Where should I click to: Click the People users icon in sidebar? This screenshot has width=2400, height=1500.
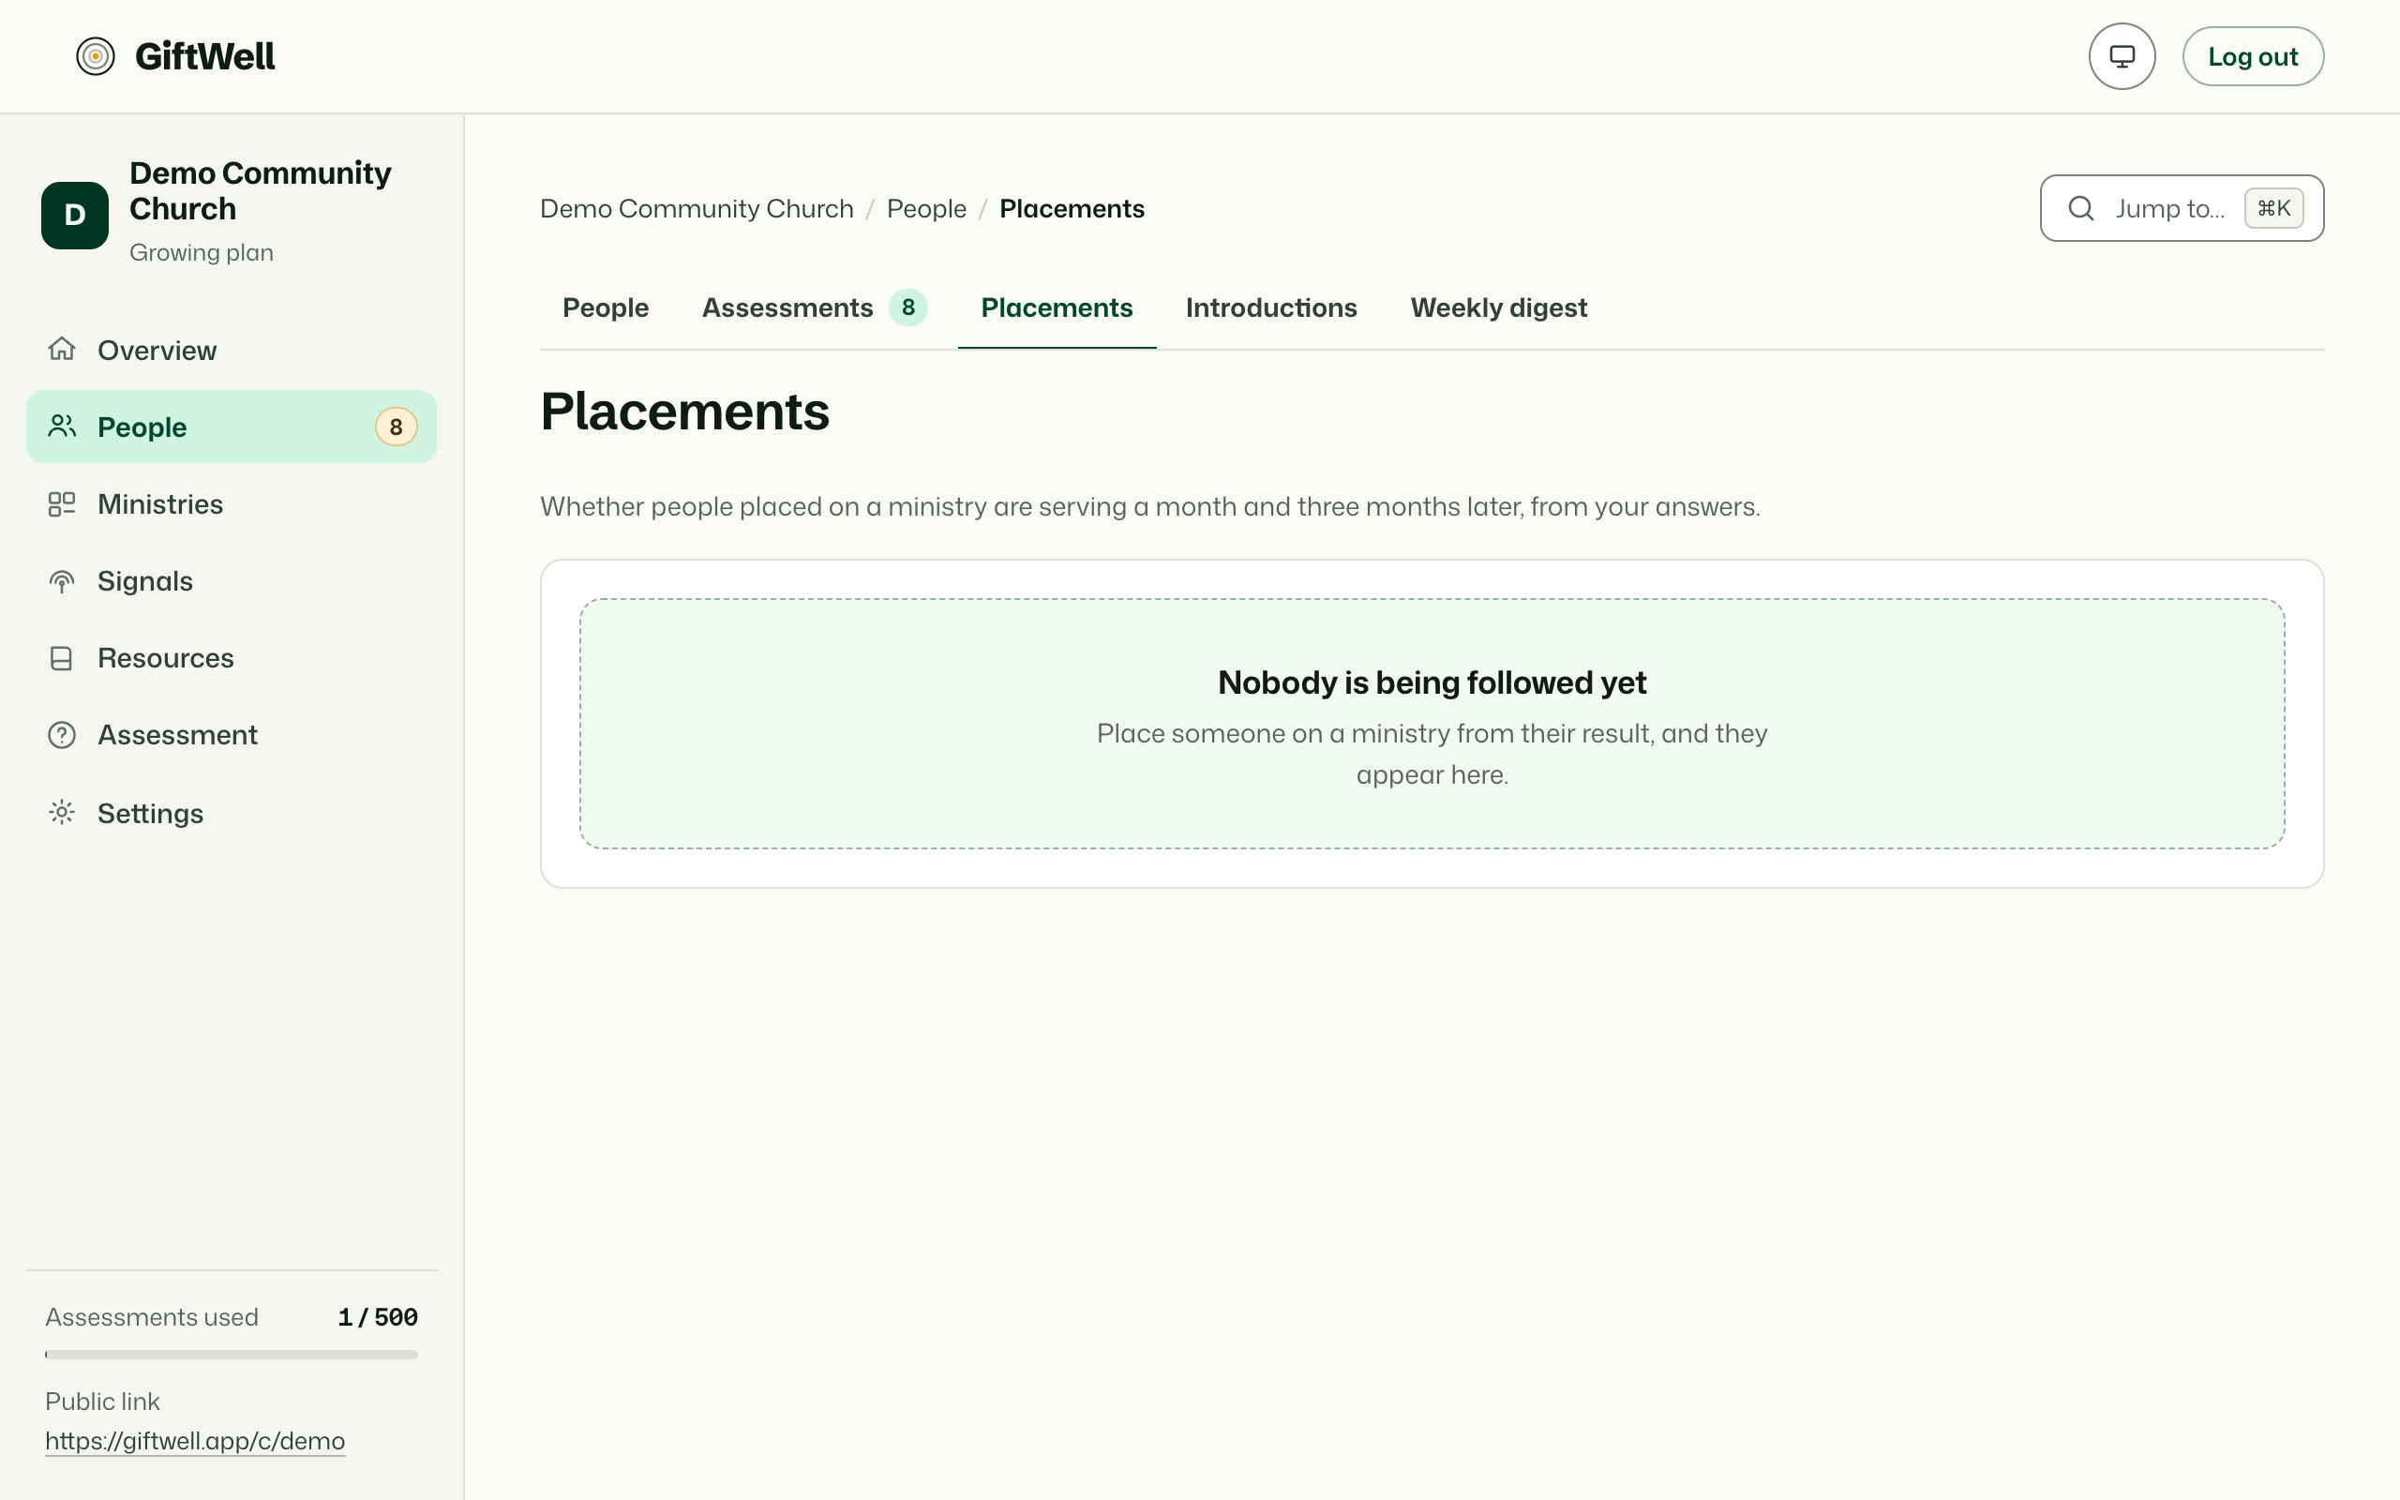(62, 427)
